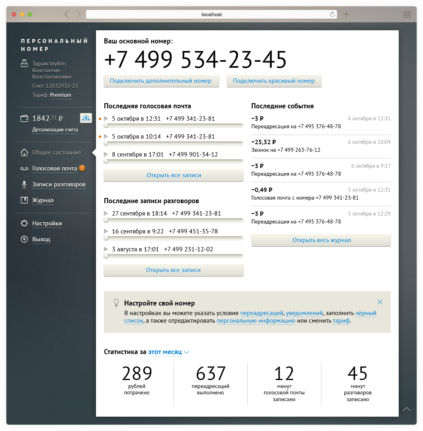Click the open book icon for Журнал

pos(24,200)
